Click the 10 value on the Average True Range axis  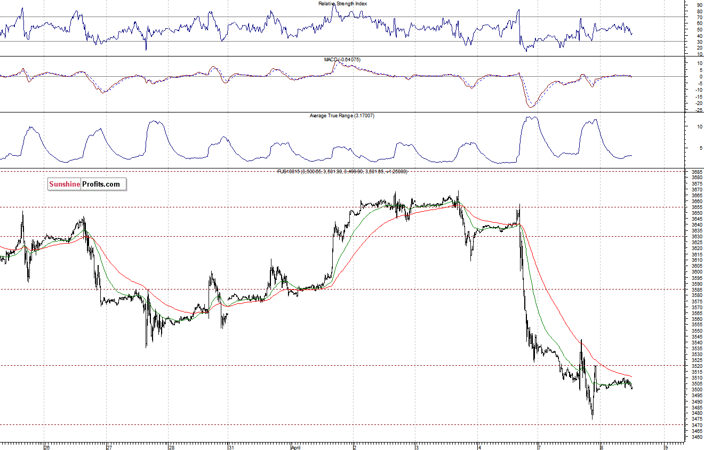[699, 126]
